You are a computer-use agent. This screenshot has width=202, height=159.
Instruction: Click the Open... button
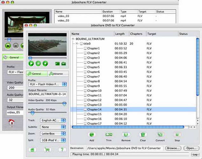tap(191, 148)
